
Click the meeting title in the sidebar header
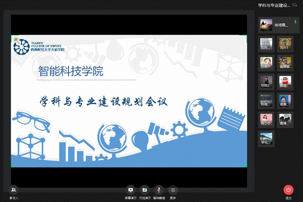pos(274,5)
